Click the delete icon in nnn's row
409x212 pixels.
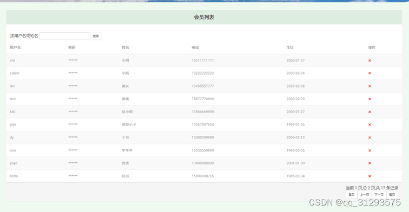tap(370, 150)
